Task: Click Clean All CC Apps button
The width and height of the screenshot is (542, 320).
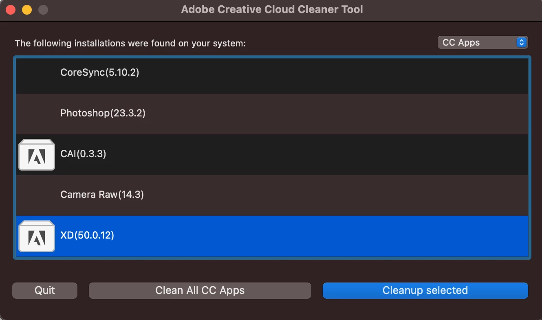Action: coord(200,291)
